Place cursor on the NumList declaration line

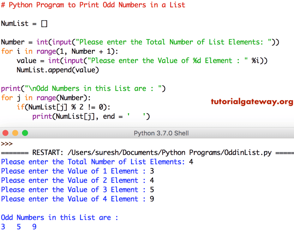pos(24,23)
